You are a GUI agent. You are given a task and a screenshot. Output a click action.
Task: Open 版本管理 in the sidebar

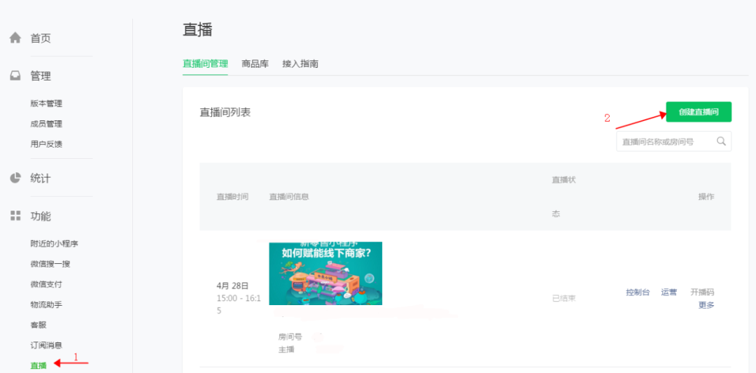46,104
